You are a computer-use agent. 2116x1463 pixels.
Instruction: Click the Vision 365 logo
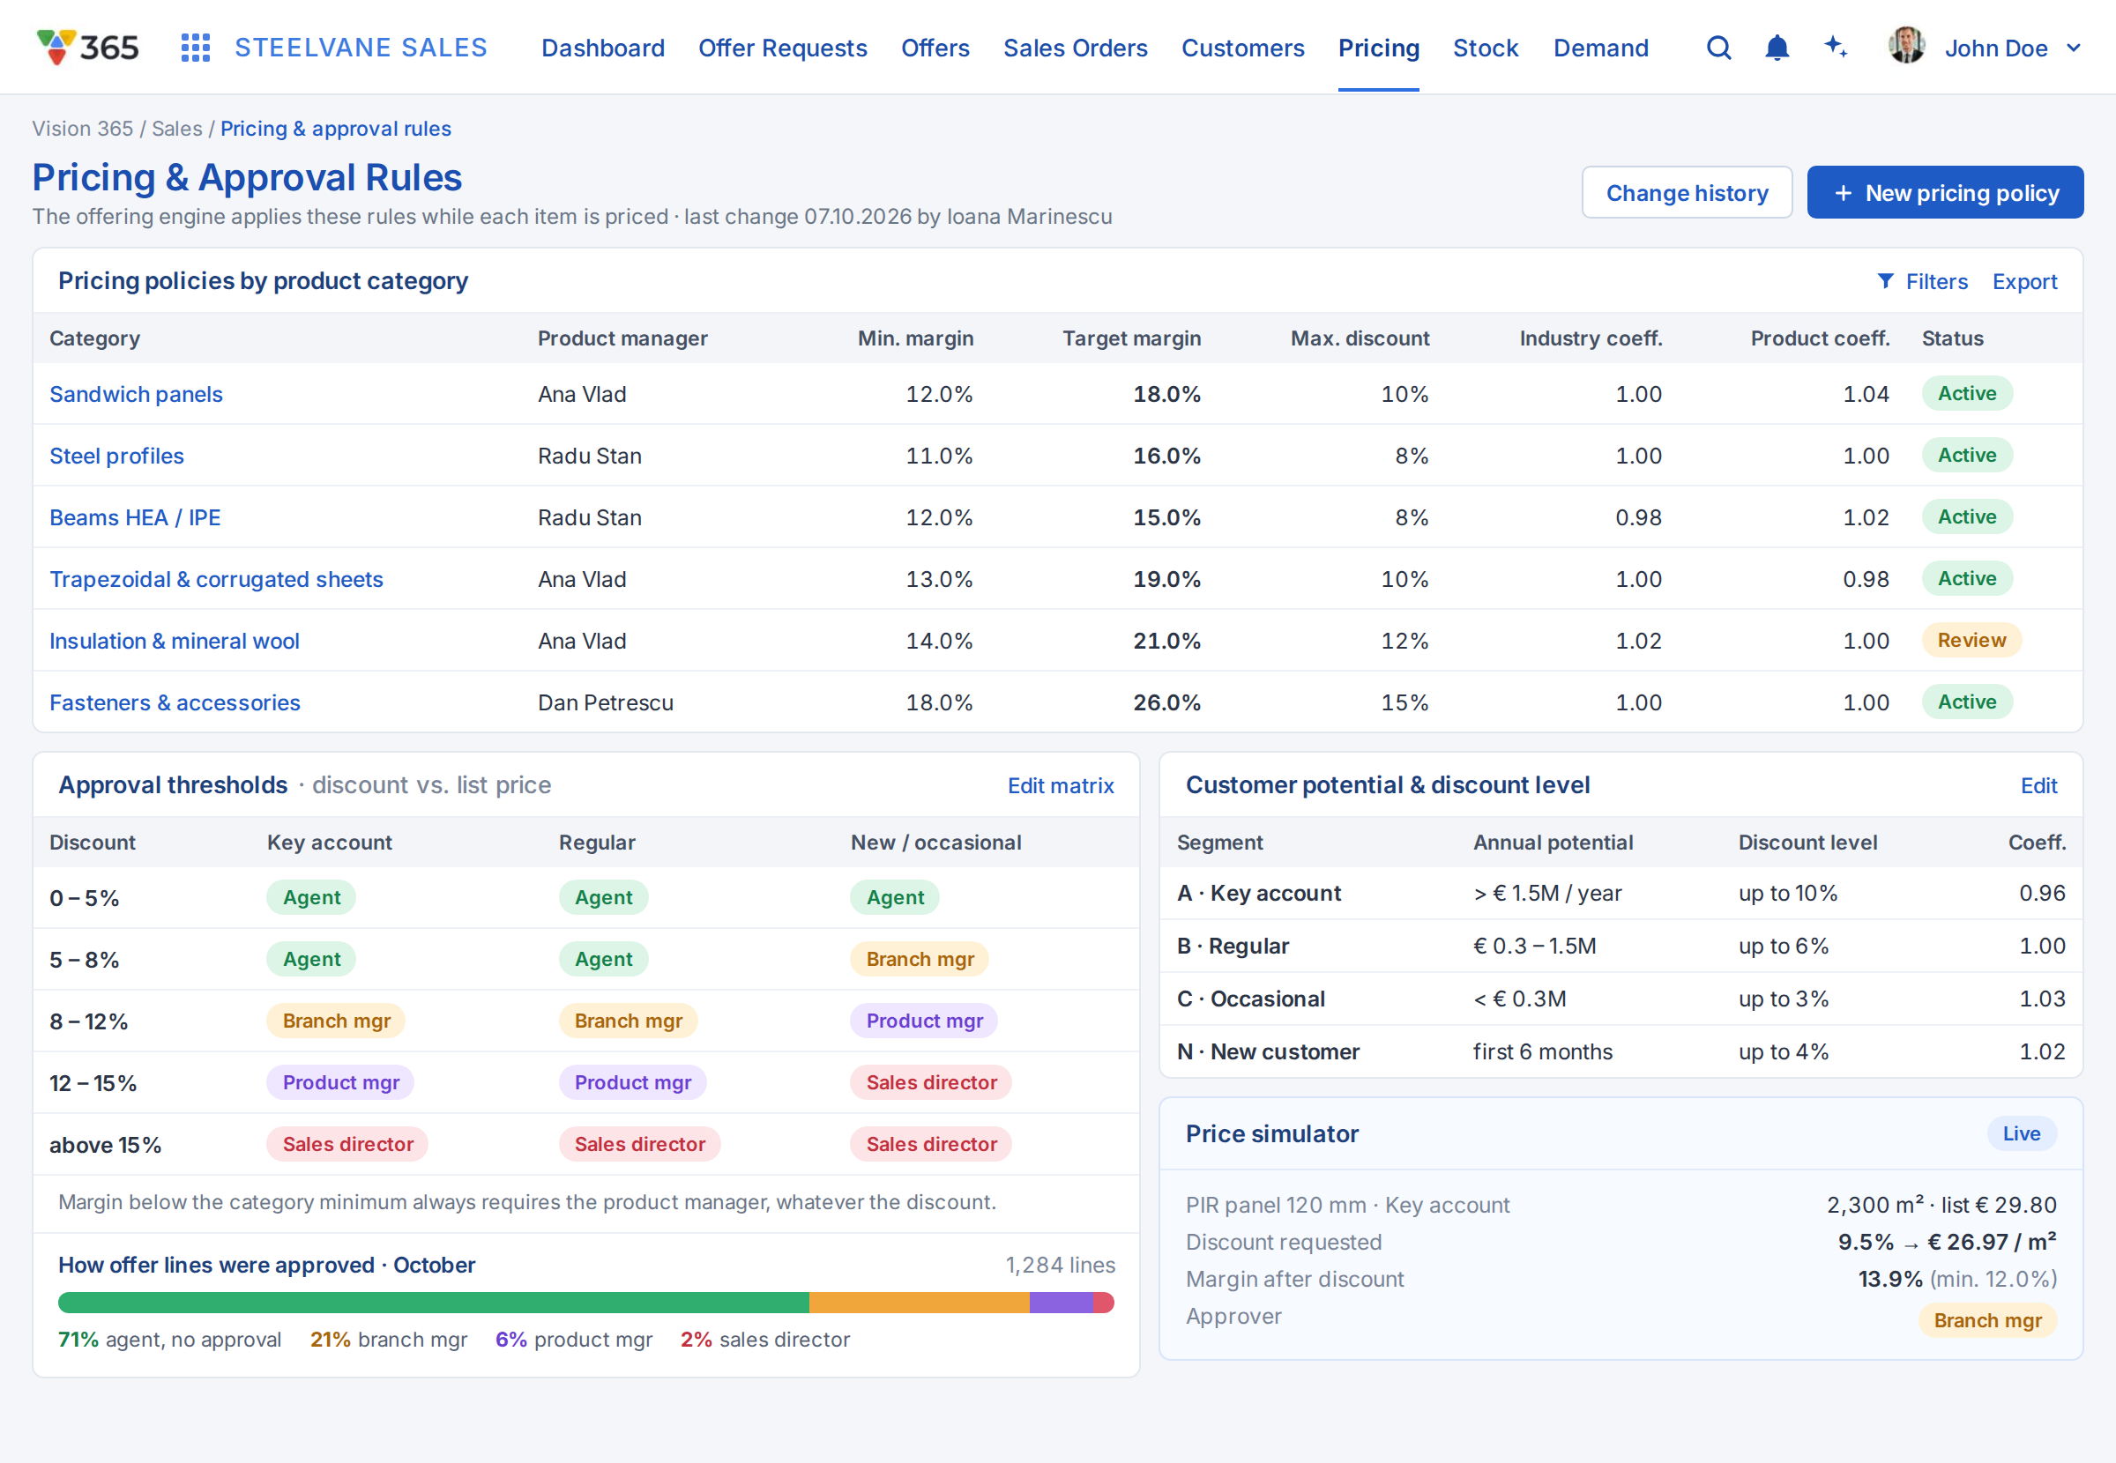pyautogui.click(x=88, y=48)
